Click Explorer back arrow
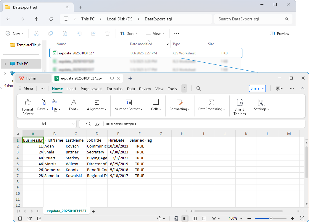The height and width of the screenshot is (222, 309). click(x=8, y=19)
